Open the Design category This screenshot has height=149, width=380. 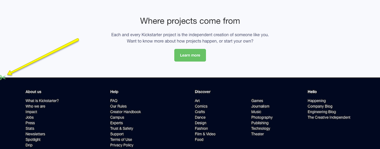pyautogui.click(x=200, y=123)
